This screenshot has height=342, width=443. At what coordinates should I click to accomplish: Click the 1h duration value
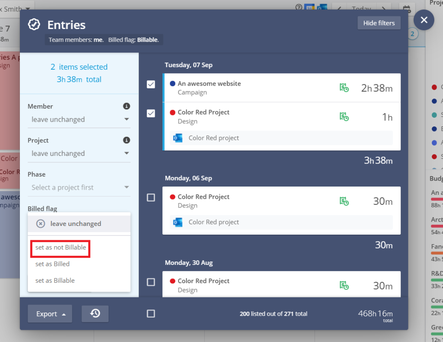click(x=387, y=117)
